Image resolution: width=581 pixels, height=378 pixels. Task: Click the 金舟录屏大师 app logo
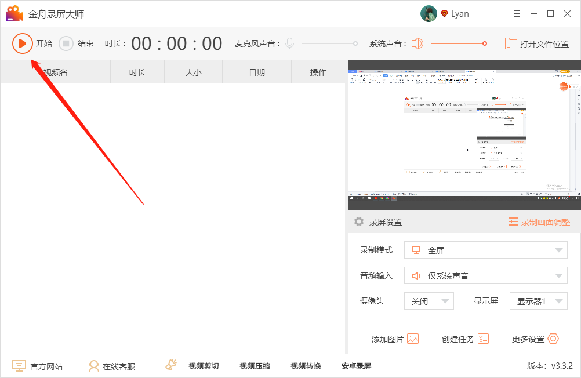[x=14, y=14]
